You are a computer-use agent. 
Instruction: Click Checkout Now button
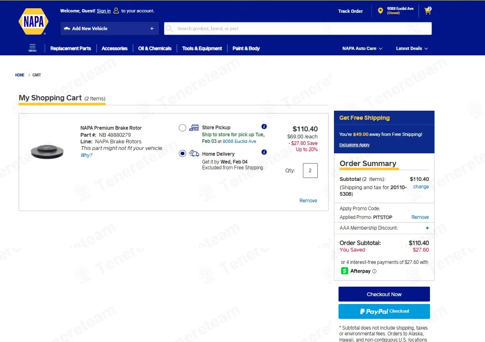[x=384, y=294]
